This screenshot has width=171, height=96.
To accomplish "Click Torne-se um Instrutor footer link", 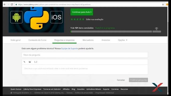I will pyautogui.click(x=52, y=89).
